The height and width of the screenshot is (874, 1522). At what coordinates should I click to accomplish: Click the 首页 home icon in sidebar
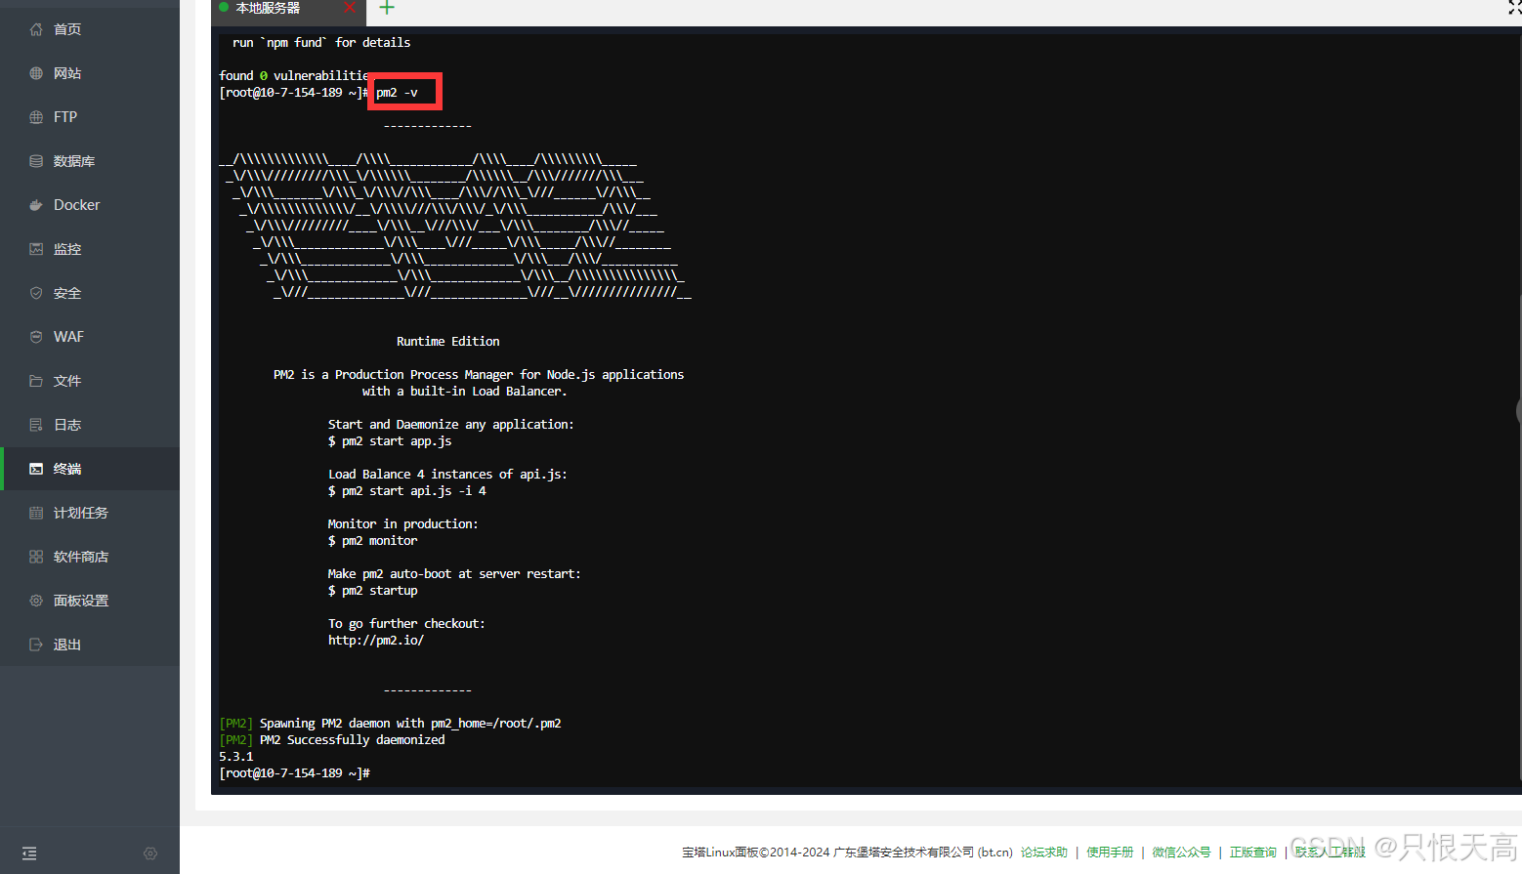[x=36, y=29]
